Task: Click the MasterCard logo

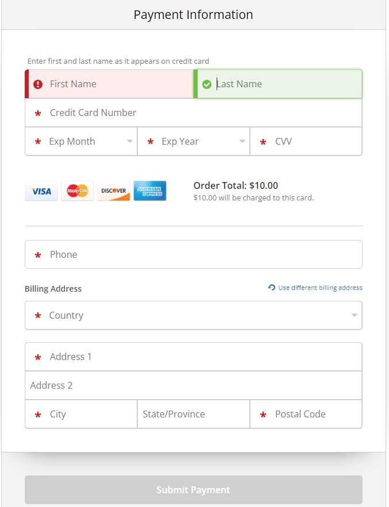Action: (78, 191)
